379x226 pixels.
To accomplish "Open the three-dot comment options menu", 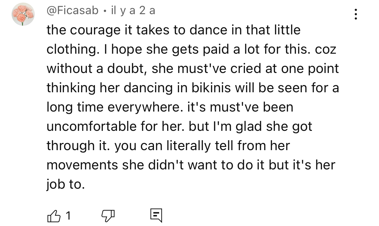I will [356, 14].
